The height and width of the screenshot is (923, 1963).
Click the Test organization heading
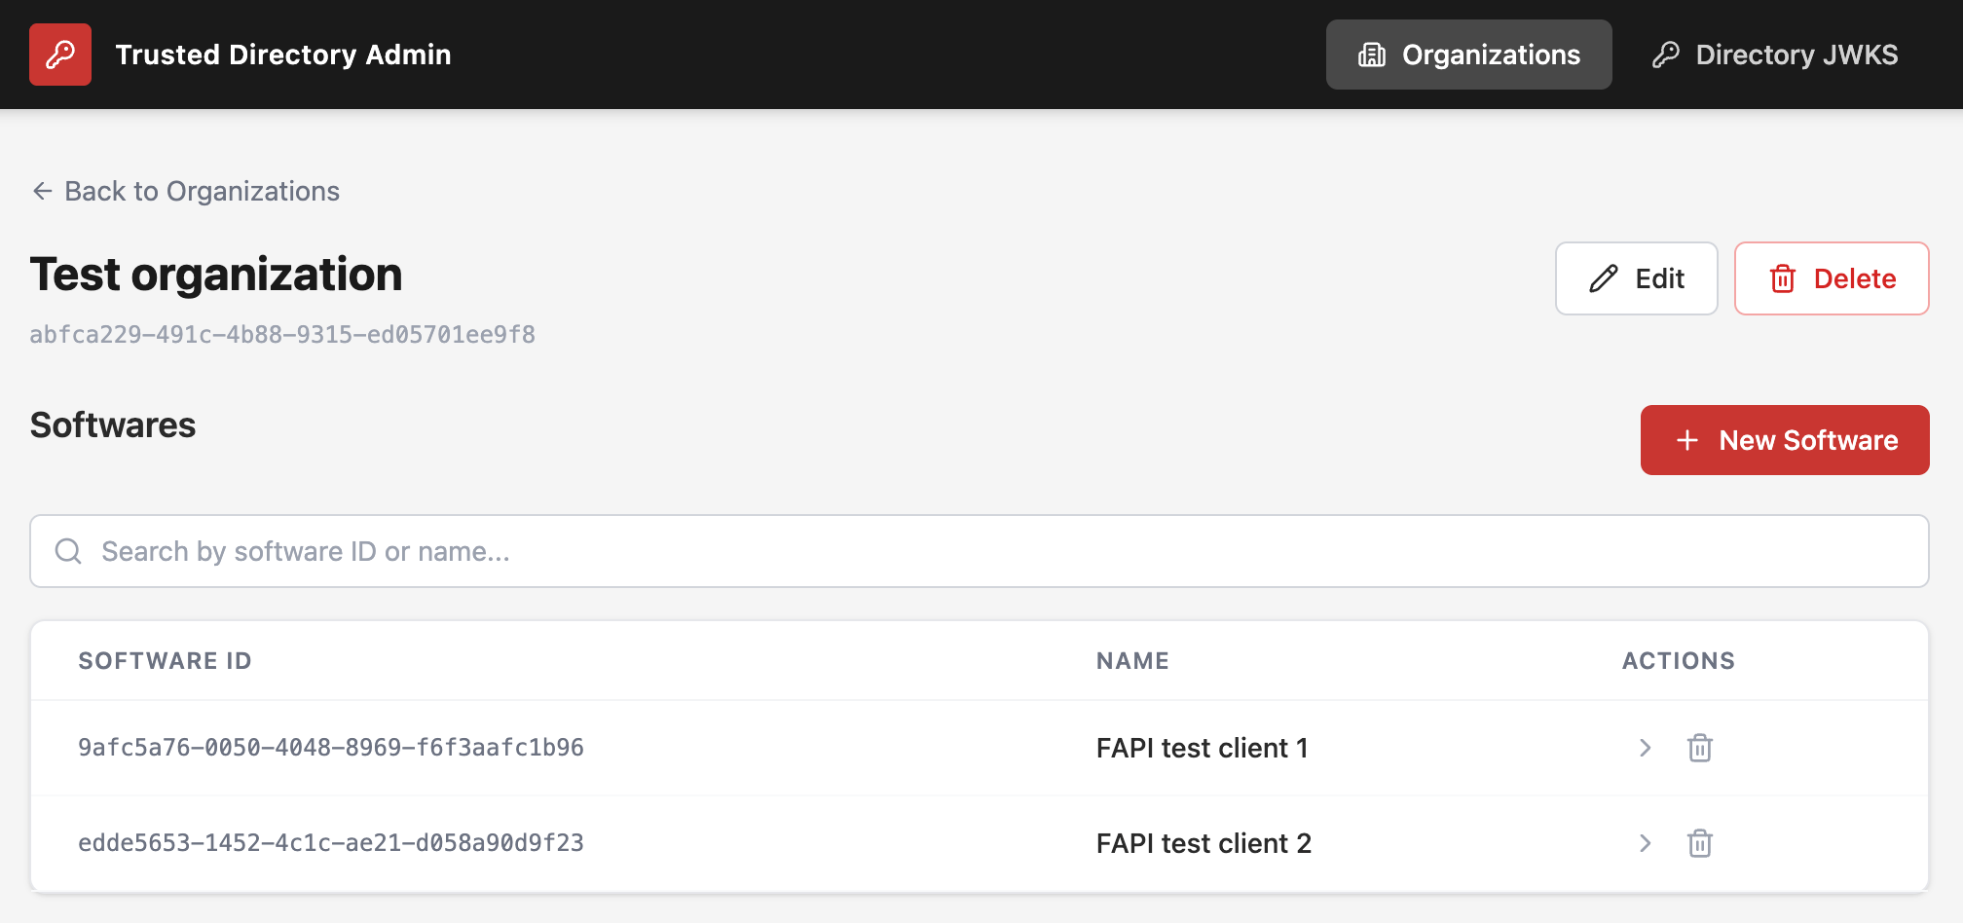pos(216,275)
